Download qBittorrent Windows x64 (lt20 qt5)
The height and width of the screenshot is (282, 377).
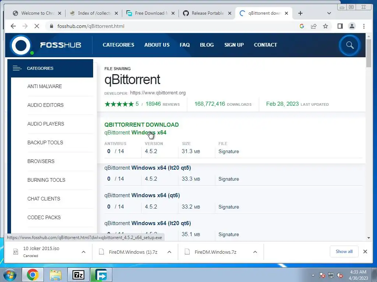coord(148,168)
